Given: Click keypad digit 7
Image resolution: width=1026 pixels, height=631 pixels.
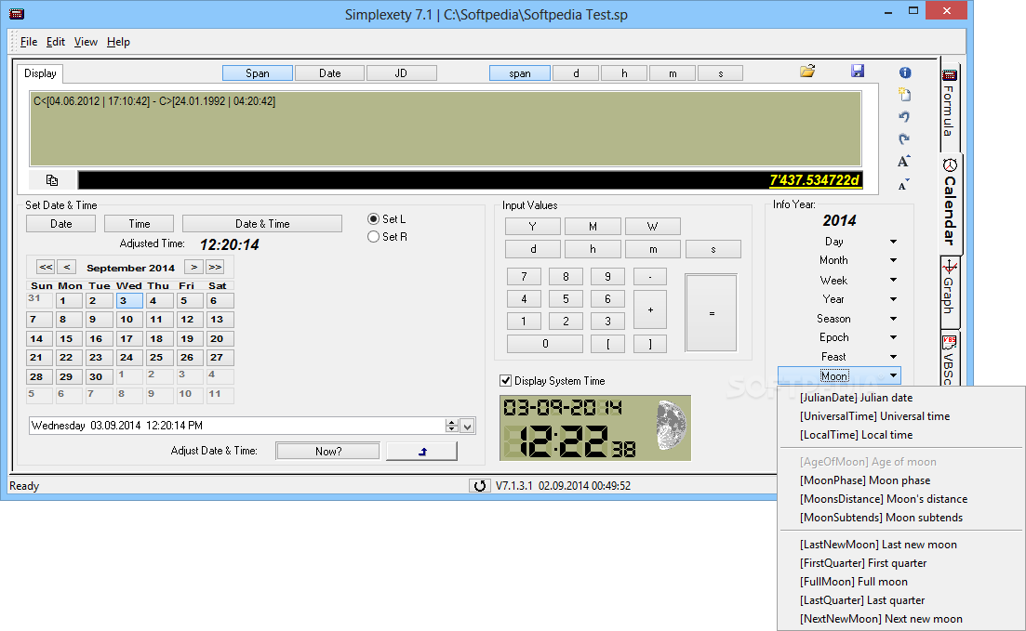Looking at the screenshot, I should click(x=524, y=277).
